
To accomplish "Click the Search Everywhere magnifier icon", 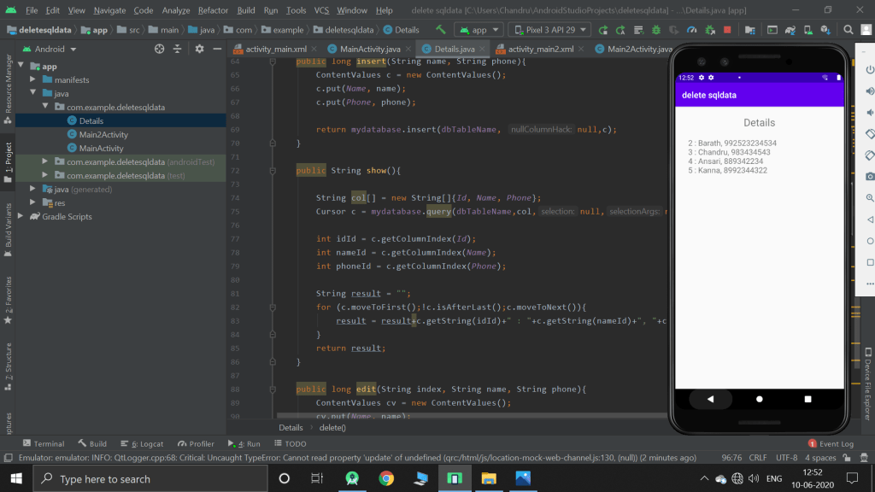I will pos(846,30).
